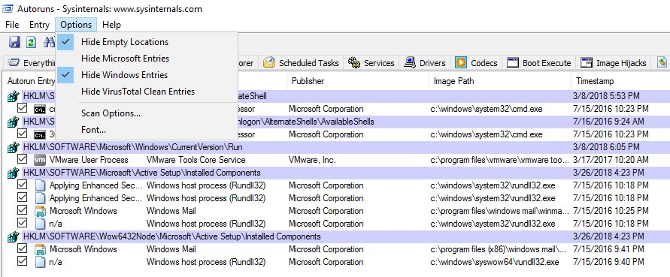
Task: Click registry icon beside SOFTWARE\Microsoft\Active Setup key
Action: tap(14, 173)
